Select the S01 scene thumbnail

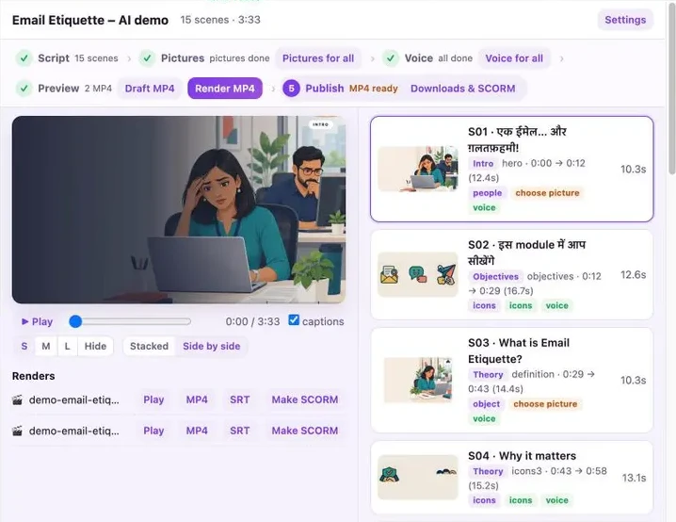[x=418, y=169]
